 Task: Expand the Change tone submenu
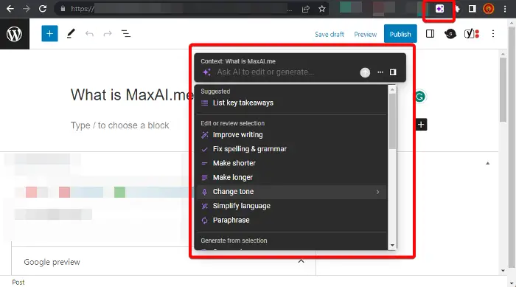click(x=292, y=192)
